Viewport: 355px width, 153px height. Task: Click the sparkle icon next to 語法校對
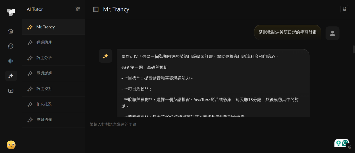point(30,89)
